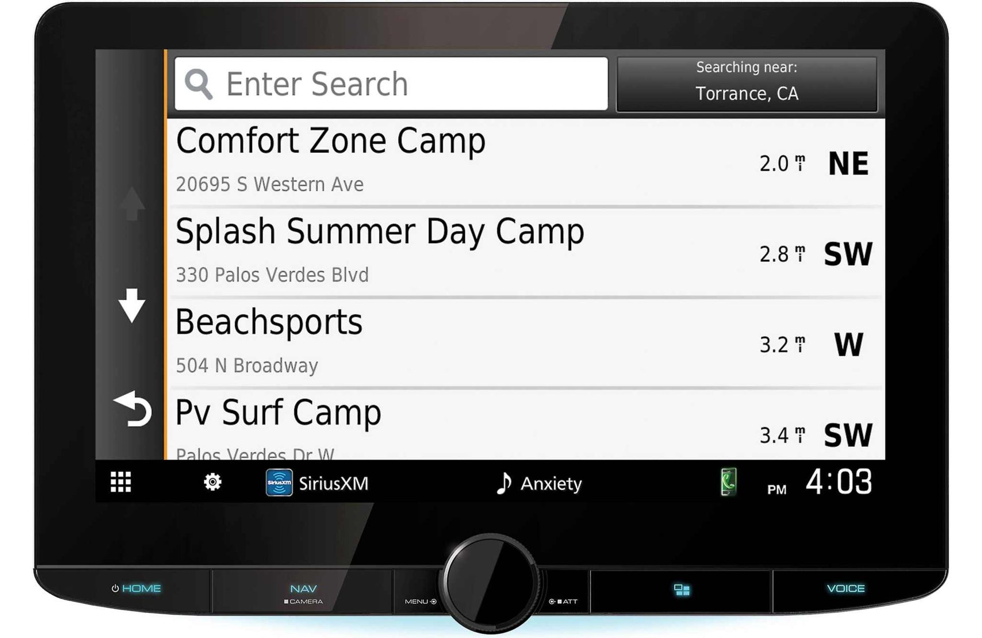The height and width of the screenshot is (638, 982).
Task: Tap the split-screen icon button
Action: coord(681,590)
